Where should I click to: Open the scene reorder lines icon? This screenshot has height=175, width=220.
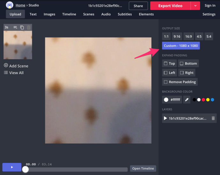pos(15,27)
